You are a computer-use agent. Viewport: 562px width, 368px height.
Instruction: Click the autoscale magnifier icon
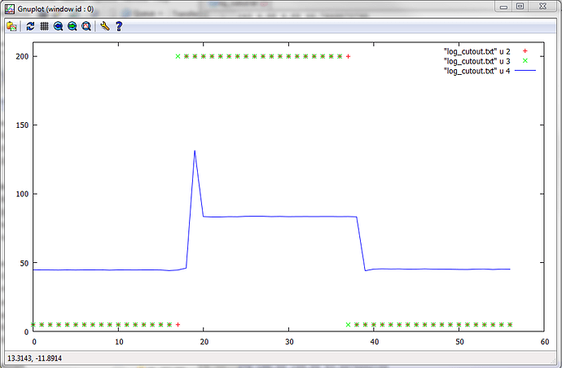tap(86, 26)
